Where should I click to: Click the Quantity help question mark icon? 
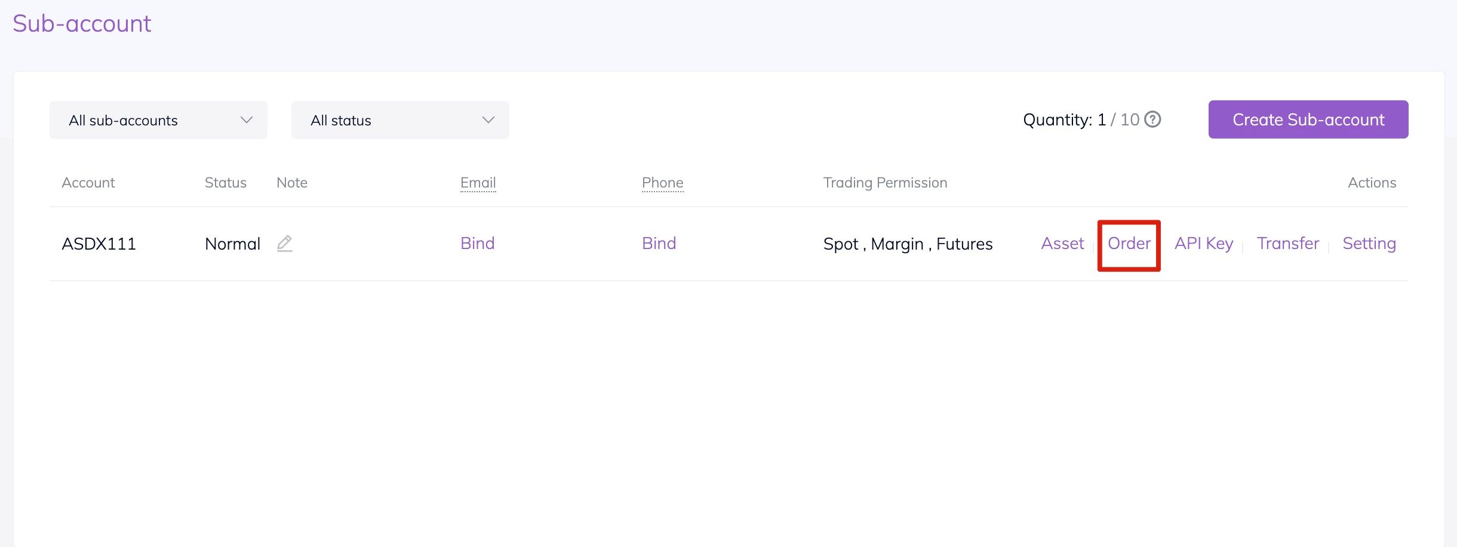coord(1152,119)
